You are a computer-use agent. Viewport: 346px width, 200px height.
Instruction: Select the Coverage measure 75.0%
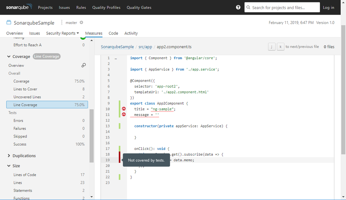click(47, 81)
